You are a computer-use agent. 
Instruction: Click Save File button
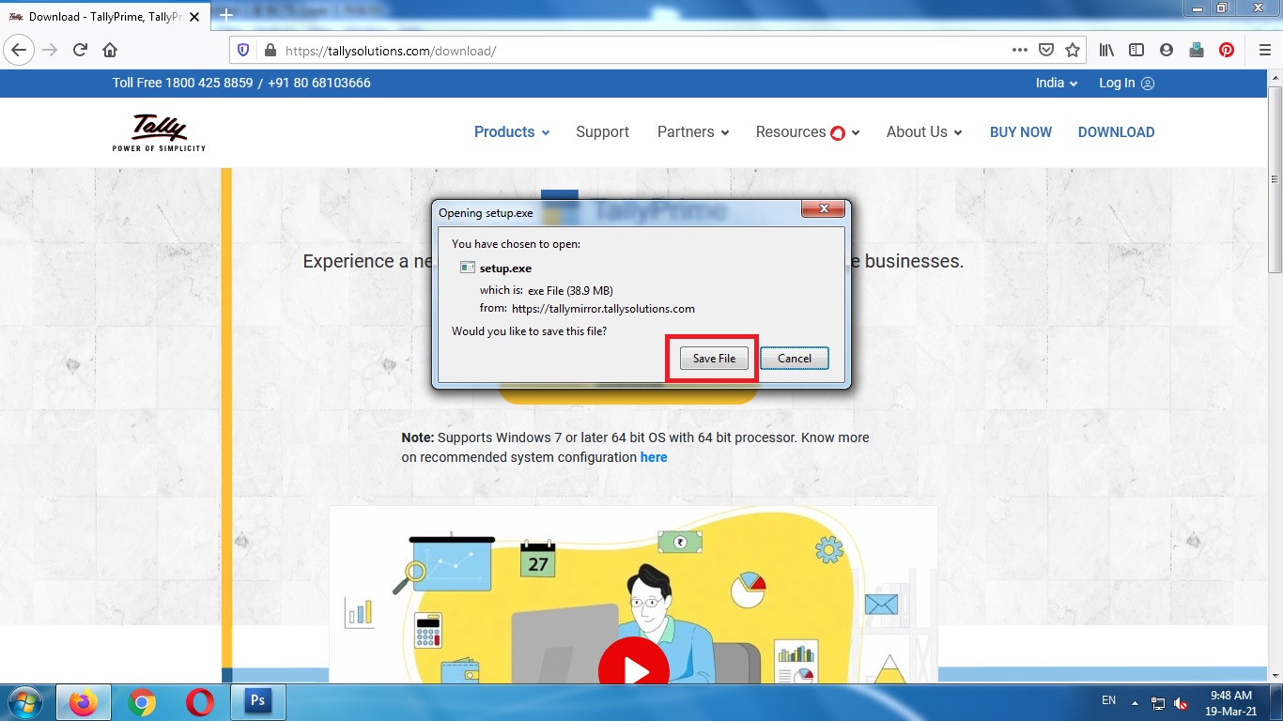pos(714,359)
